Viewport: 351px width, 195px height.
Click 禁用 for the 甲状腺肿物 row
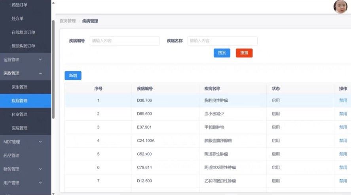343,127
